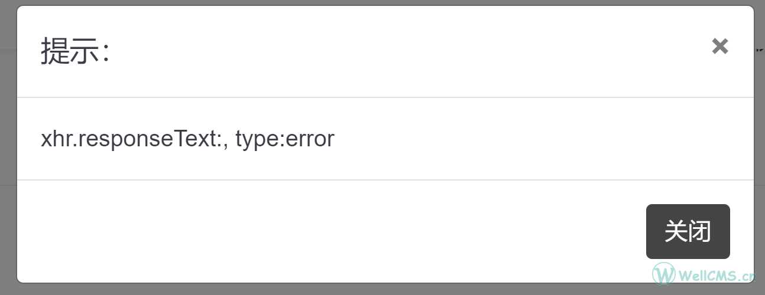765x295 pixels.
Task: Click the divider line under the header
Action: (385, 97)
